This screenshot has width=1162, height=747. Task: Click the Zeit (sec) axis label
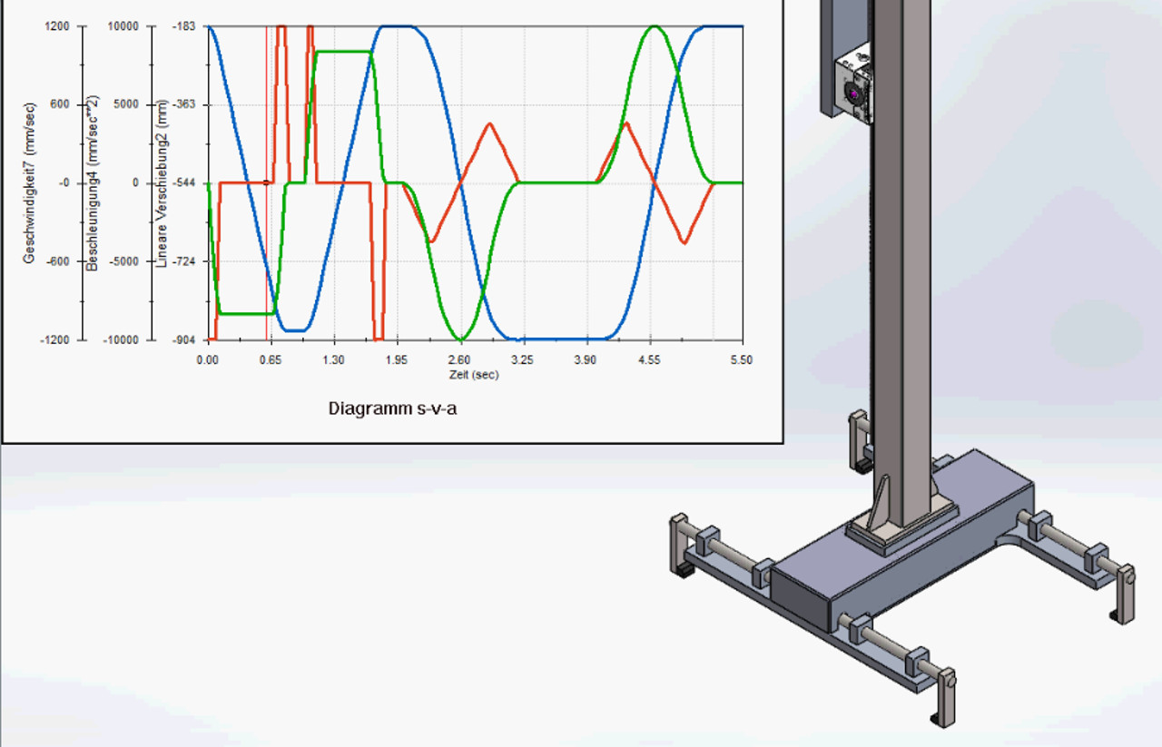pos(473,375)
